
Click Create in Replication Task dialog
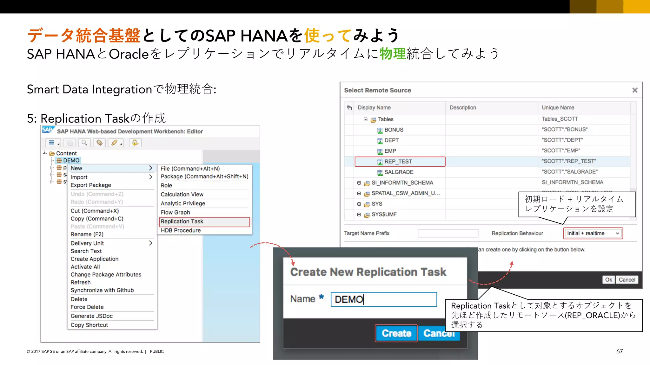click(396, 333)
